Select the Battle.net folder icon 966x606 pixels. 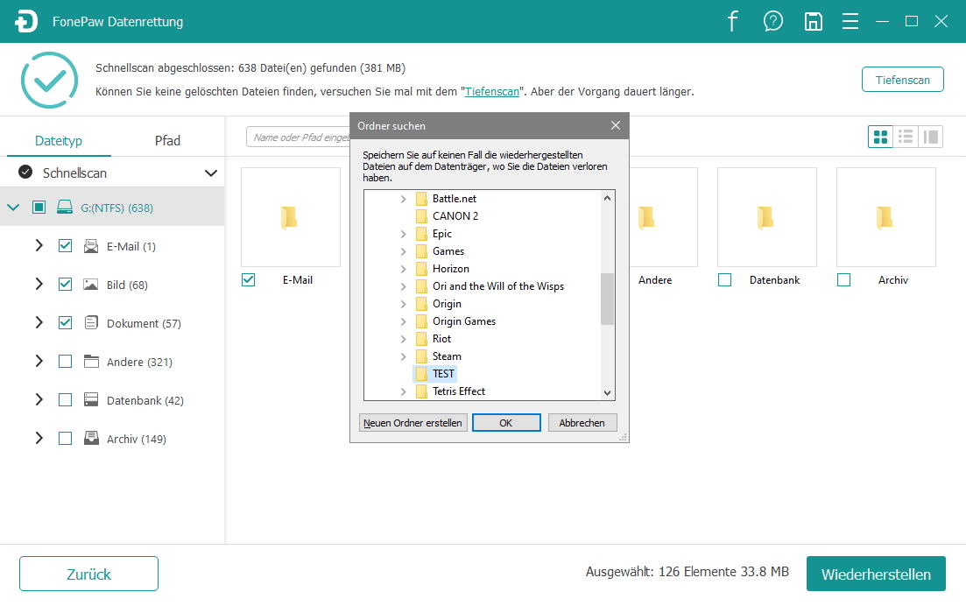[421, 198]
